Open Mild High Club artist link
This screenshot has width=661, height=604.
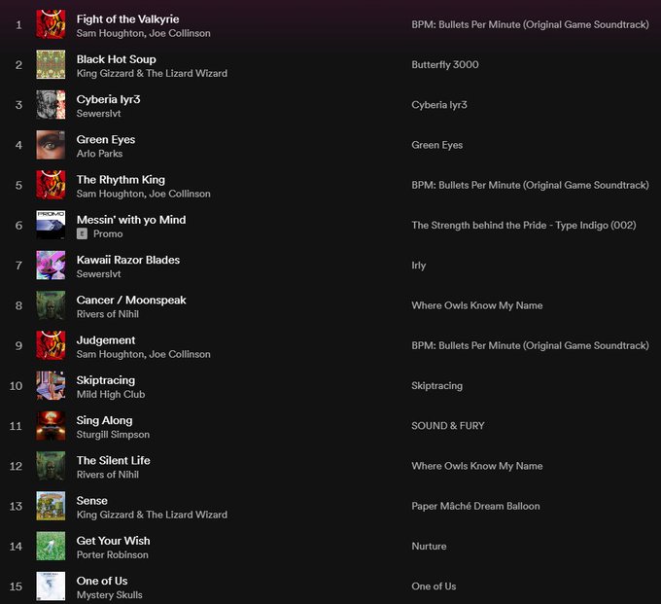click(111, 394)
